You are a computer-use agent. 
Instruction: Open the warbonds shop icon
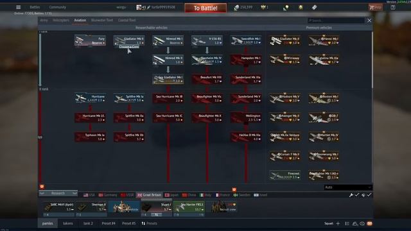point(301,7)
